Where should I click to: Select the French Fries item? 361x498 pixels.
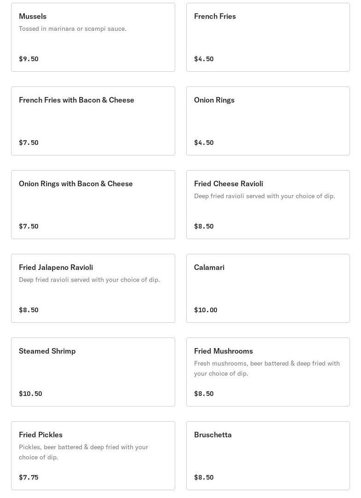[268, 37]
